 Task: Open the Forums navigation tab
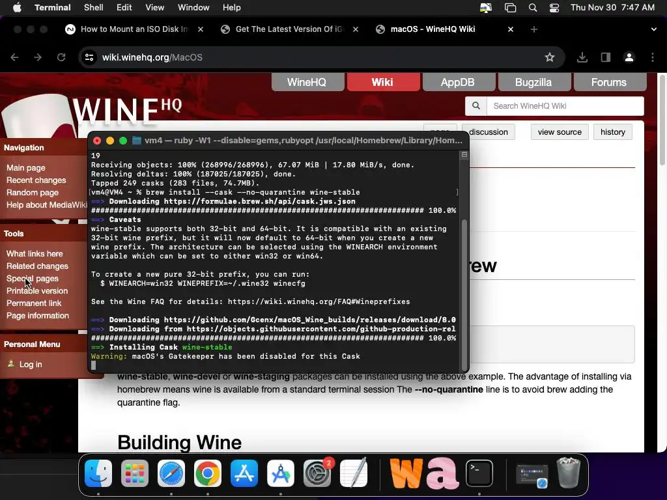tap(609, 82)
